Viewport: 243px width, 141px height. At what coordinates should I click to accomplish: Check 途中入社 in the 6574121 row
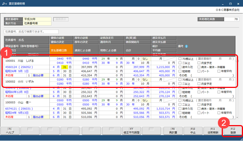point(180,109)
